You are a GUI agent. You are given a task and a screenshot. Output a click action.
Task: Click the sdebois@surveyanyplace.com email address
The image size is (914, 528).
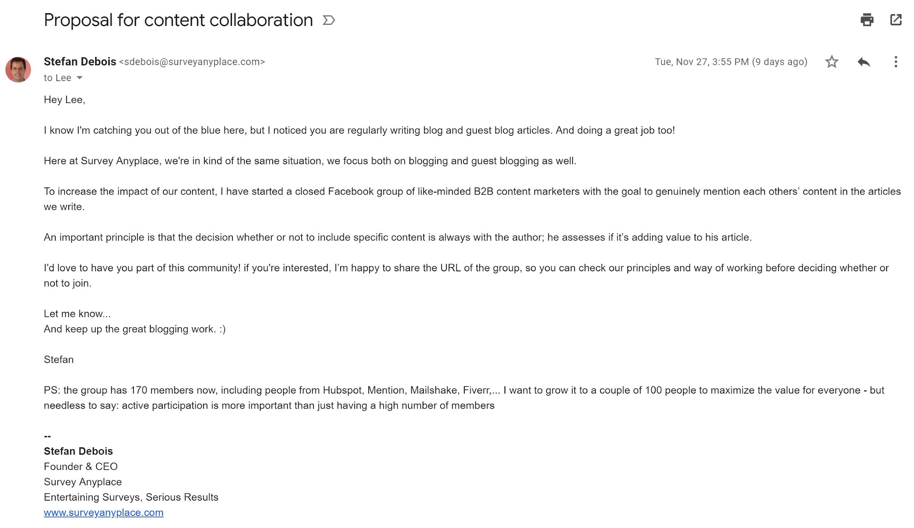coord(192,62)
